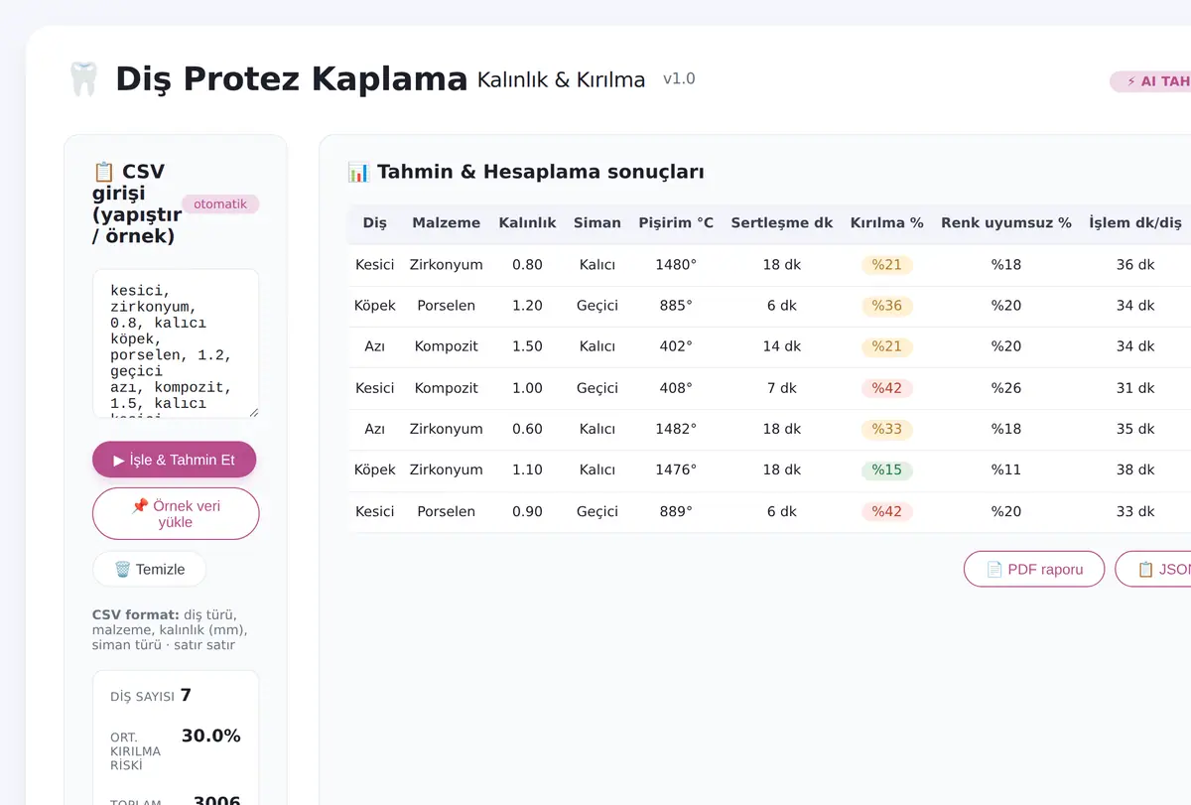This screenshot has width=1191, height=805.
Task: Click the 1476° firing temperature cell
Action: tap(676, 470)
